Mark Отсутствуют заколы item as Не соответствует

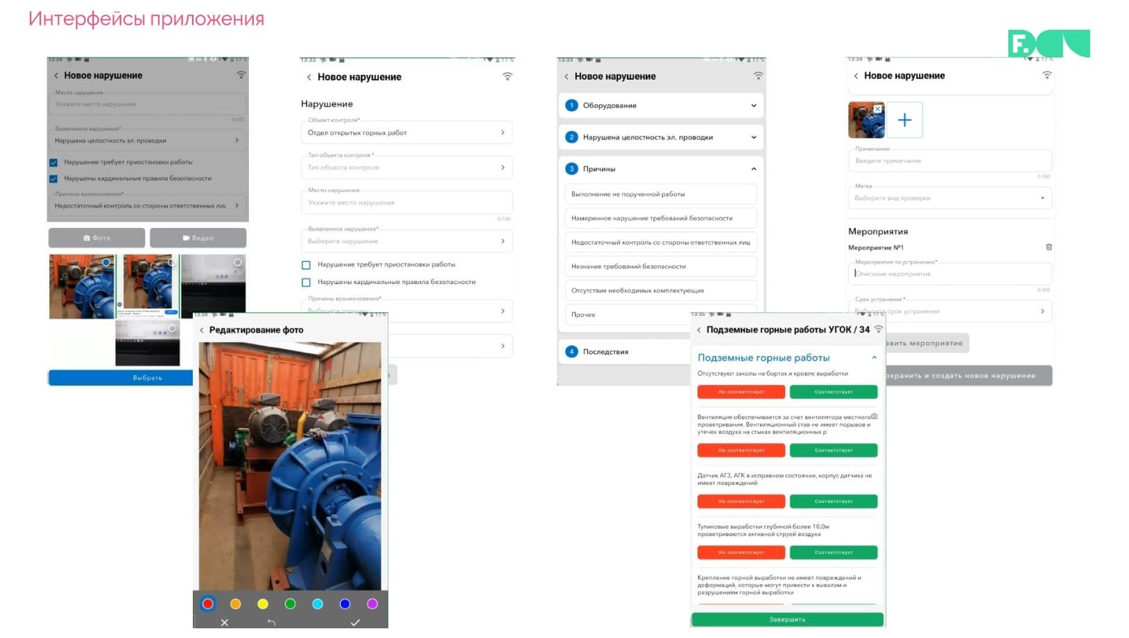pyautogui.click(x=741, y=392)
